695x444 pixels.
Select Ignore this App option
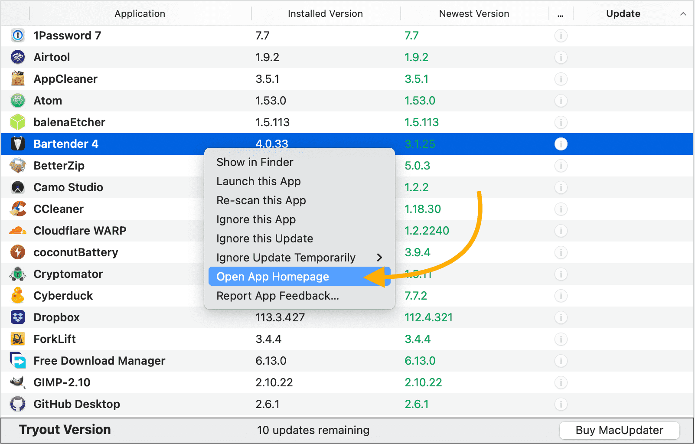click(299, 219)
